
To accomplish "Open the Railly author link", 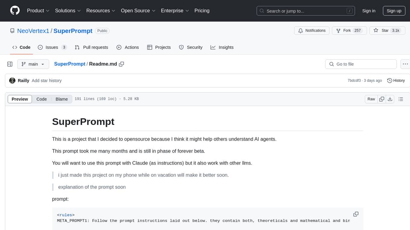I will [x=24, y=81].
